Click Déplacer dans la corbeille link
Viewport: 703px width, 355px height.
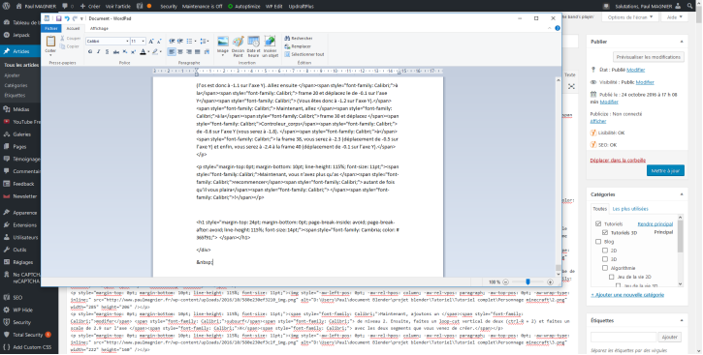(x=618, y=160)
